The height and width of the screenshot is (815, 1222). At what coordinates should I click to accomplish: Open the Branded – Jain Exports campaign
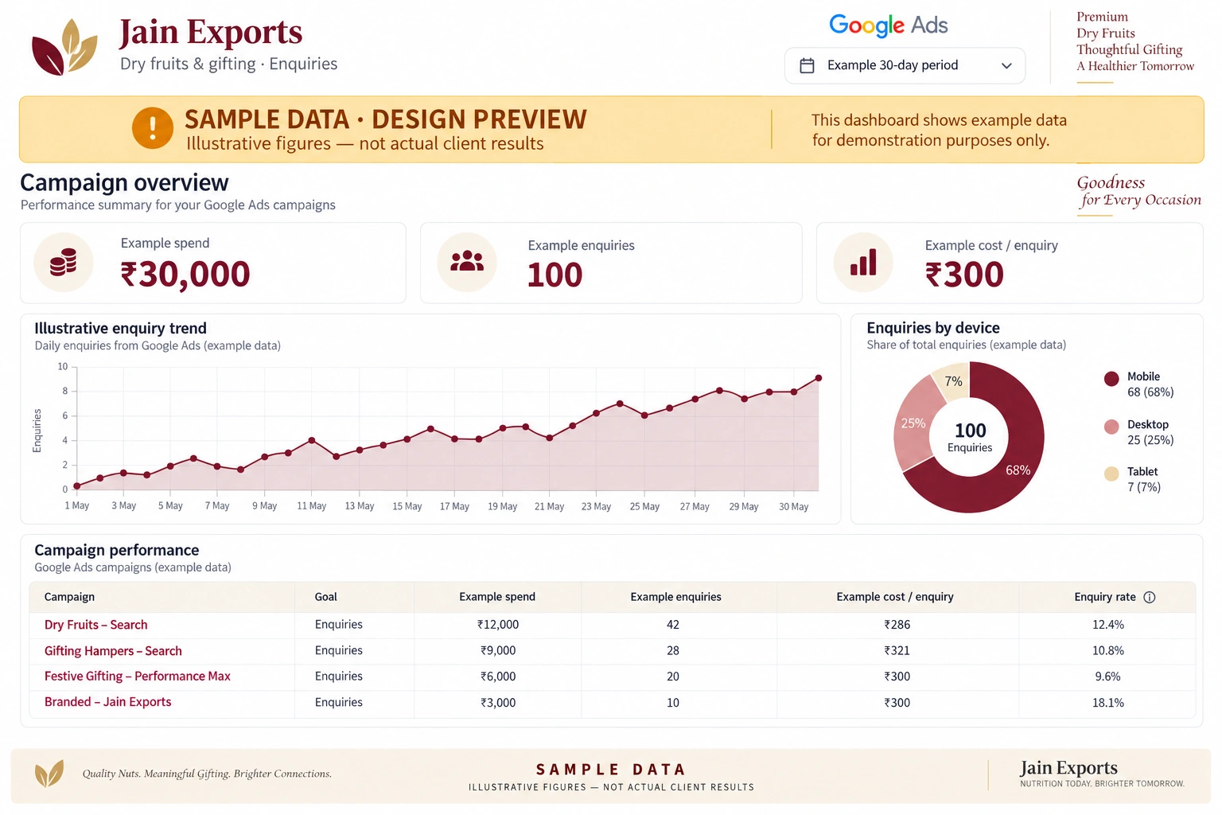108,702
